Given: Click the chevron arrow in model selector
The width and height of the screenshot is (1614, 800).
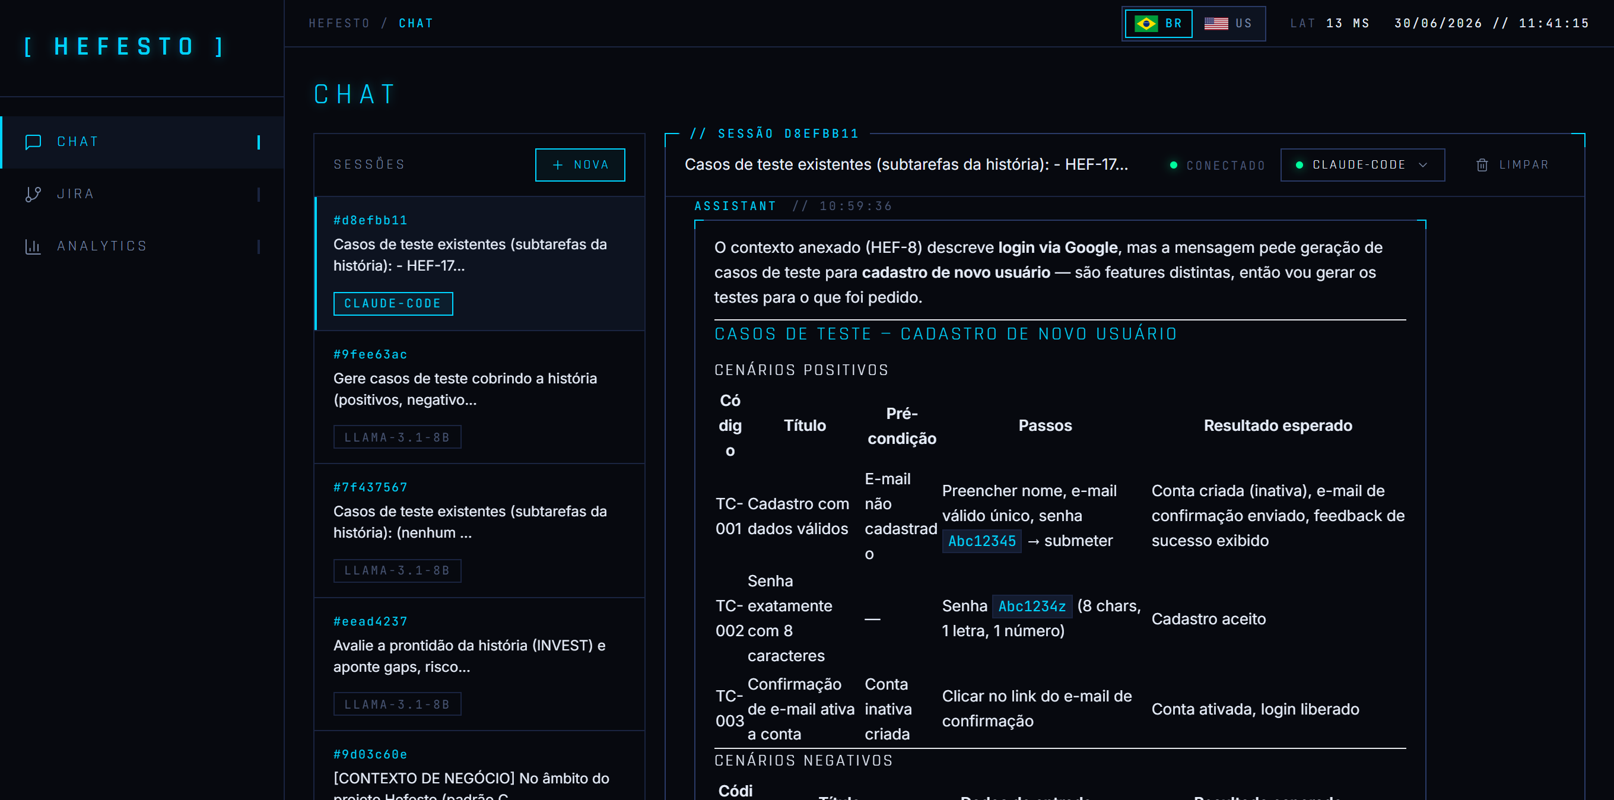Looking at the screenshot, I should (x=1423, y=165).
